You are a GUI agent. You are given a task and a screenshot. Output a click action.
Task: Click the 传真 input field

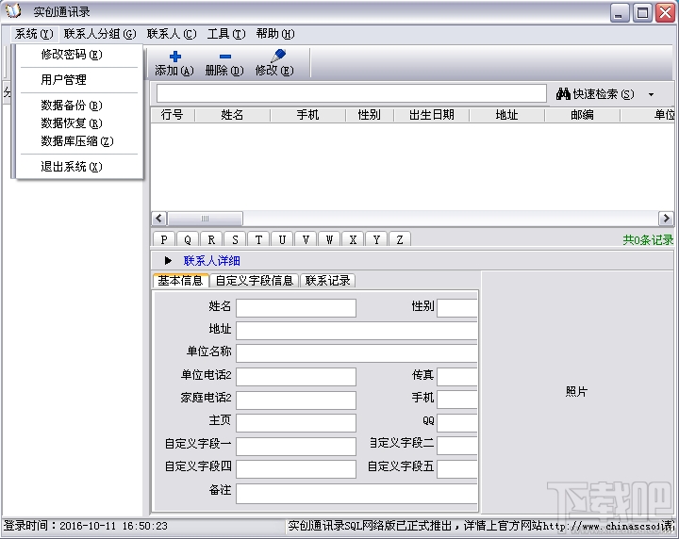(457, 376)
